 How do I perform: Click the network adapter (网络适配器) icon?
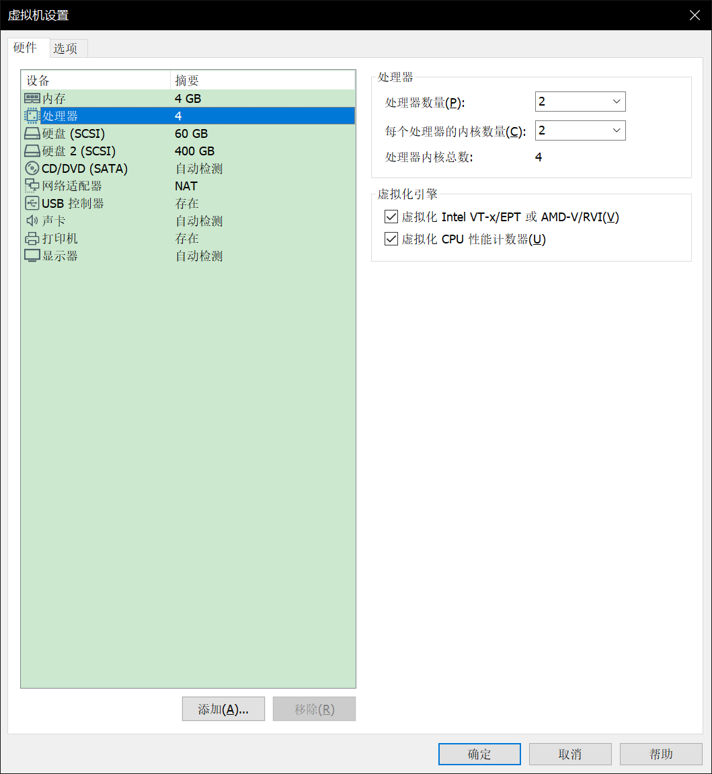[x=32, y=186]
